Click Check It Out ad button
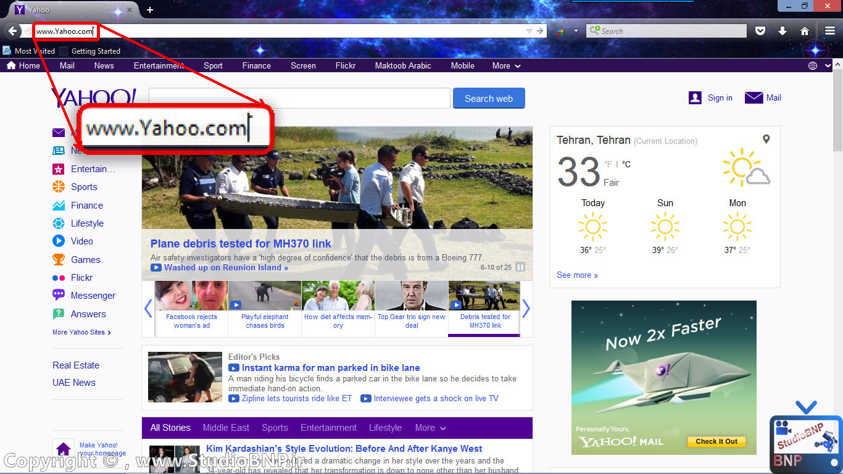The width and height of the screenshot is (843, 474). [x=716, y=441]
